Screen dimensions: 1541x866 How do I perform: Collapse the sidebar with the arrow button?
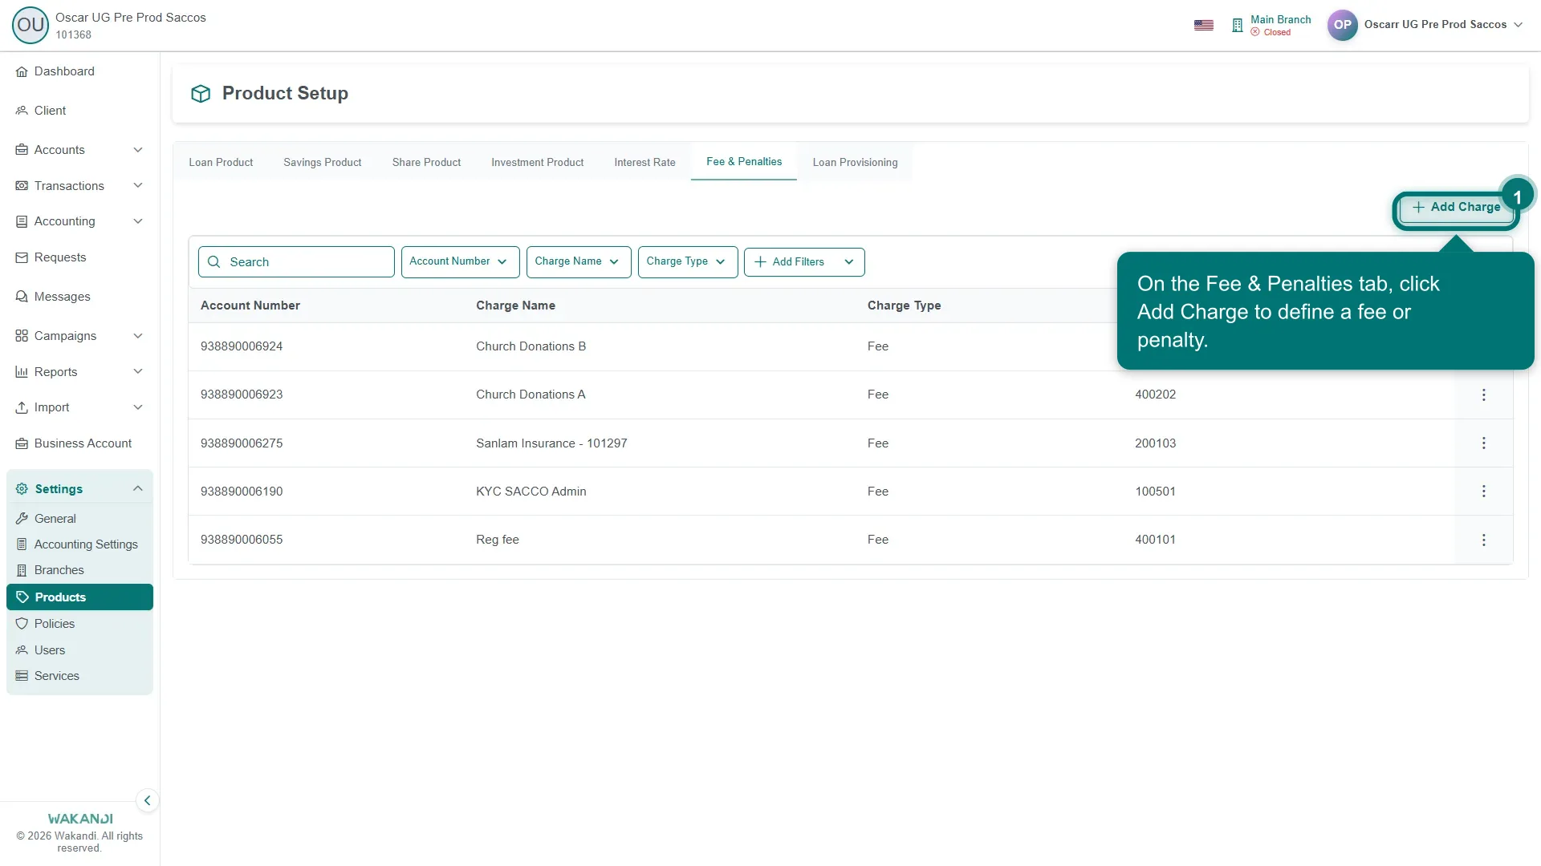(147, 800)
